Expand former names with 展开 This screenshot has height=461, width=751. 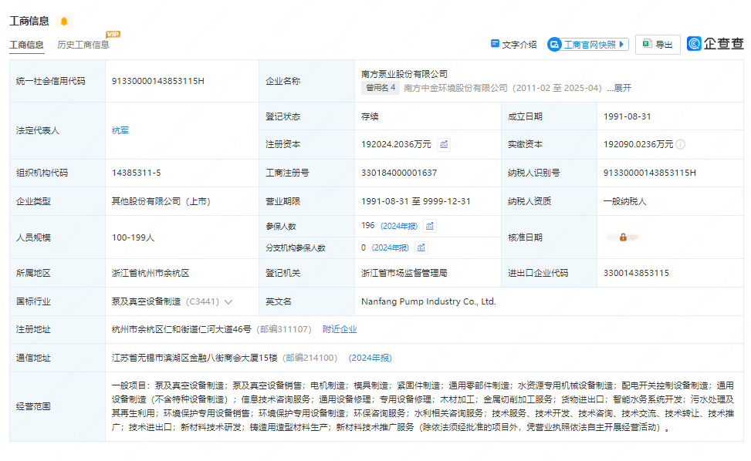(622, 88)
